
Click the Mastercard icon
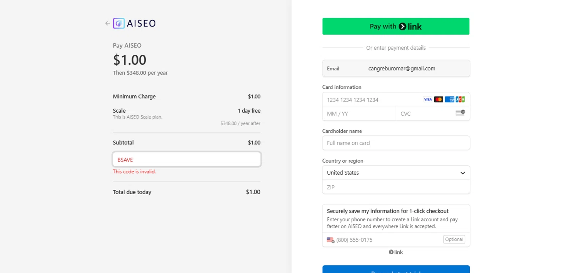point(439,100)
